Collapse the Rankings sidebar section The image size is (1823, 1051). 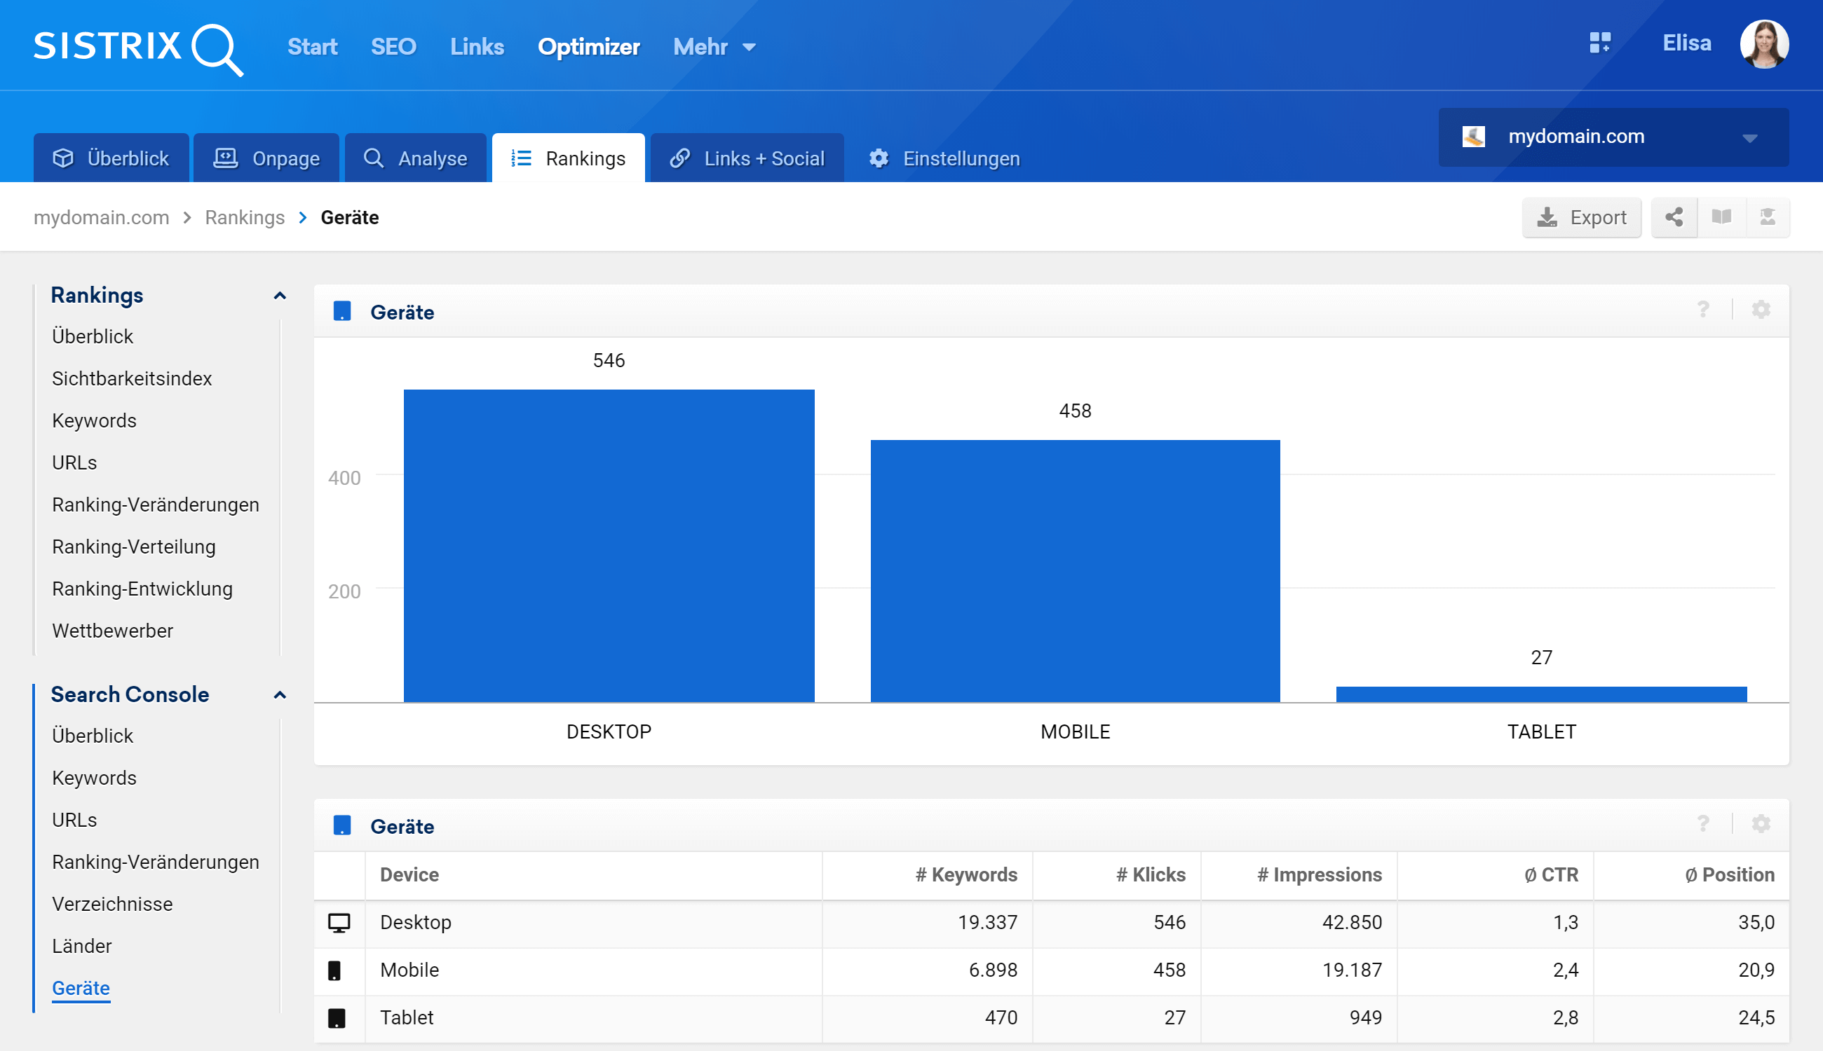click(280, 296)
